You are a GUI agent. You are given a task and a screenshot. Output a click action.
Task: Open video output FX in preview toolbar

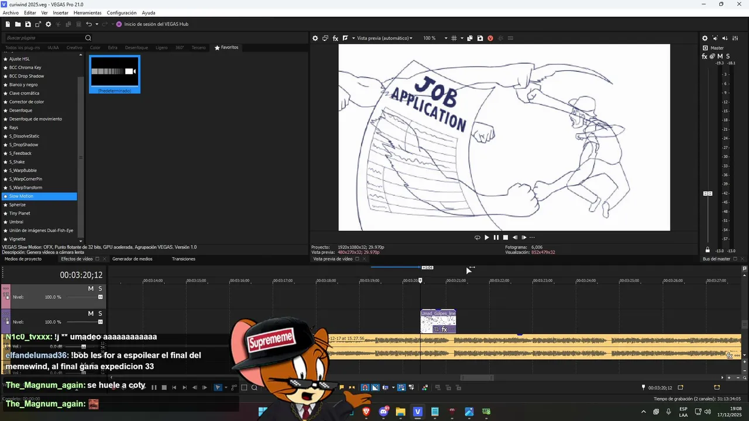(x=335, y=38)
